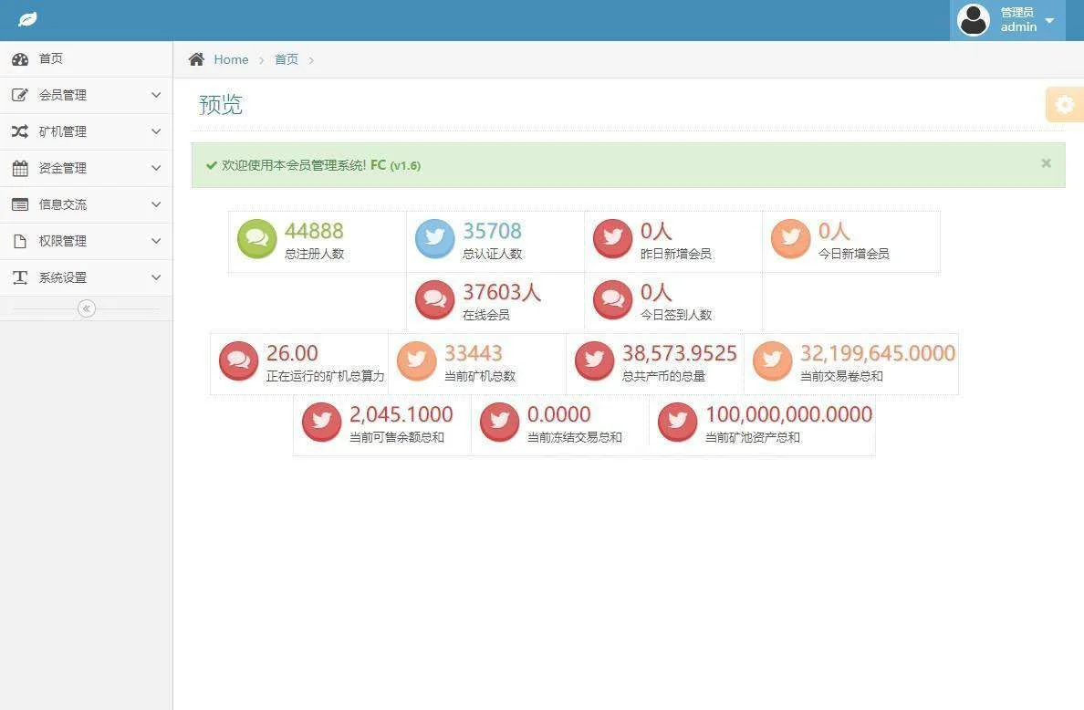Screen dimensions: 1084x710
Task: Click the shuffle icon beside 矿机管理
Action: (21, 131)
